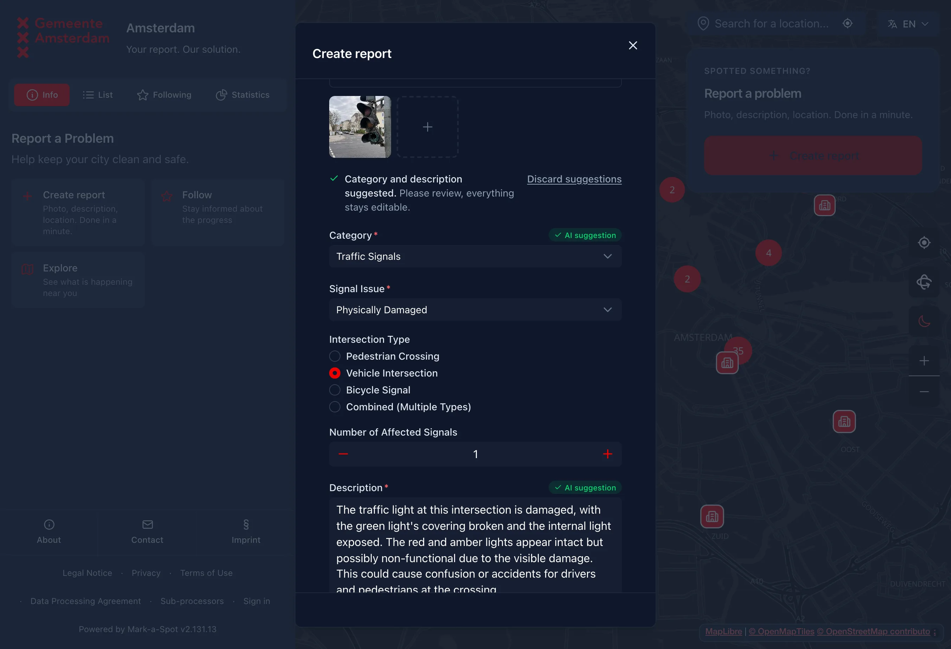Click the Gemeente Amsterdam logo

tap(63, 38)
